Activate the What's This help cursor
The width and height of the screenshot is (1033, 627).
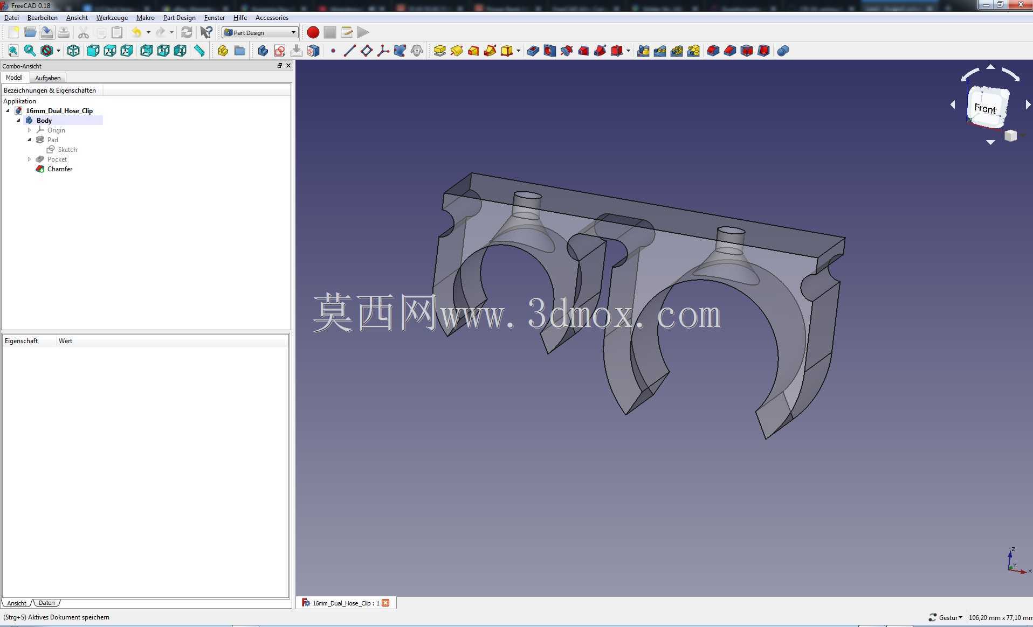(x=206, y=32)
